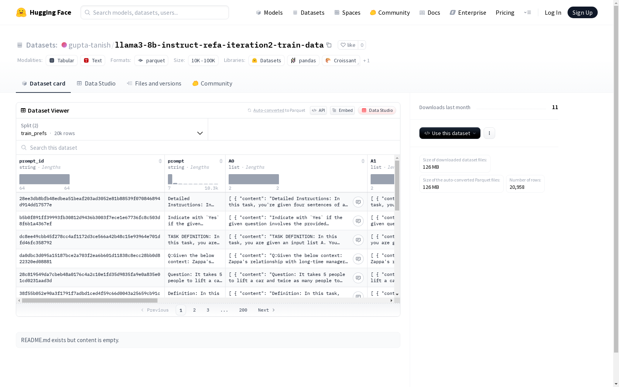Focus the top search models field
This screenshot has width=619, height=387.
155,12
